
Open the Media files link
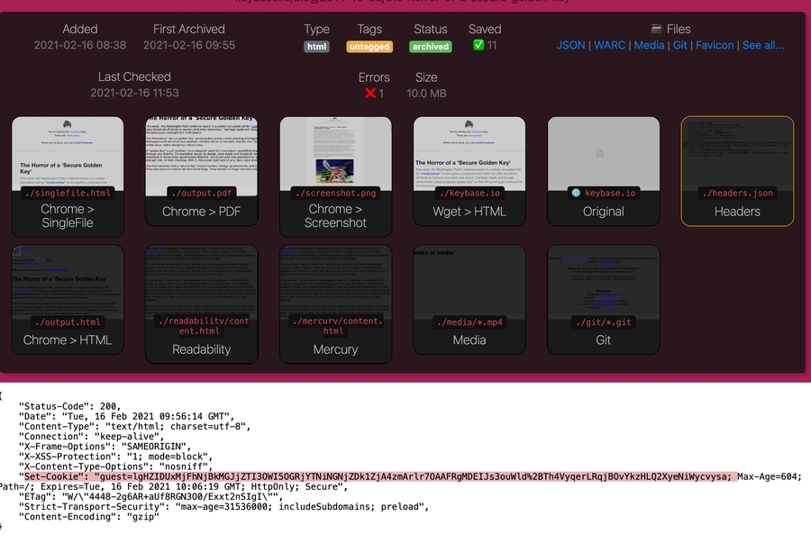[x=649, y=45]
